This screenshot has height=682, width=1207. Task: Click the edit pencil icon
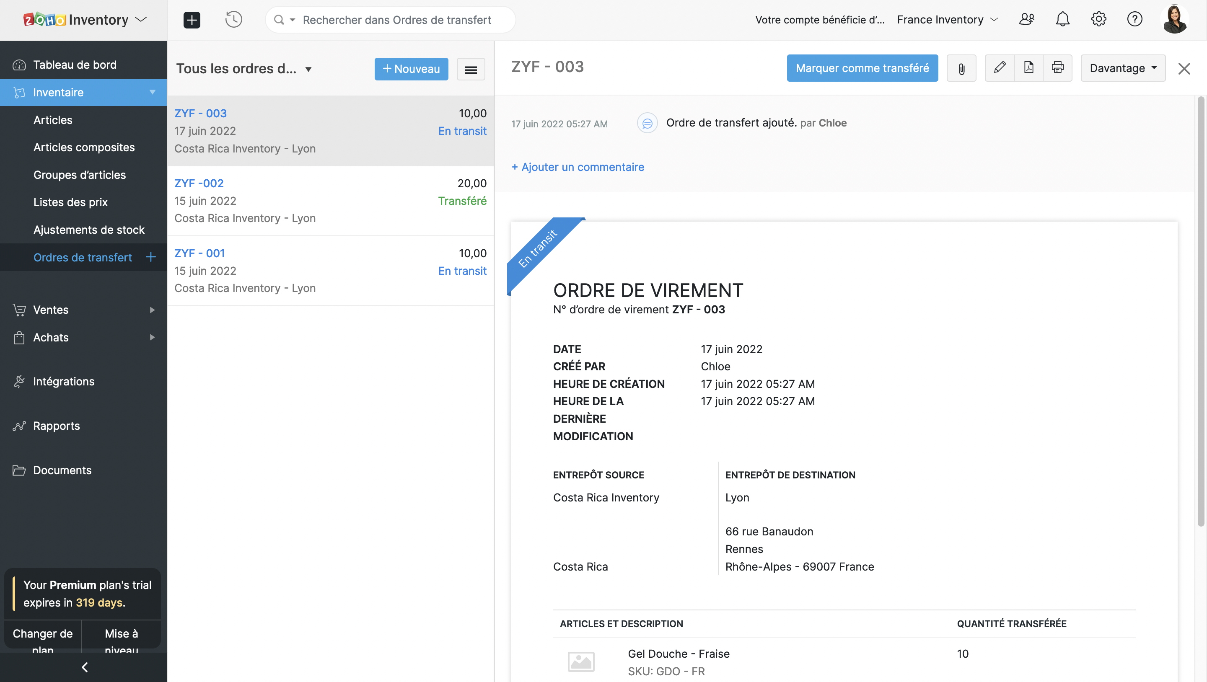click(1000, 68)
